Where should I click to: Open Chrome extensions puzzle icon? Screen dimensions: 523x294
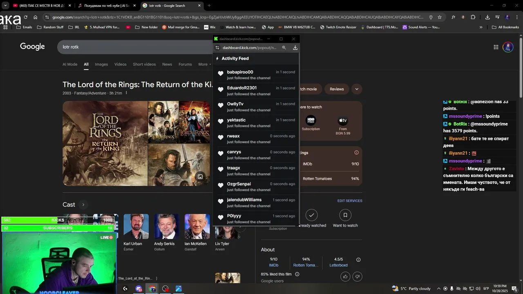(x=473, y=17)
